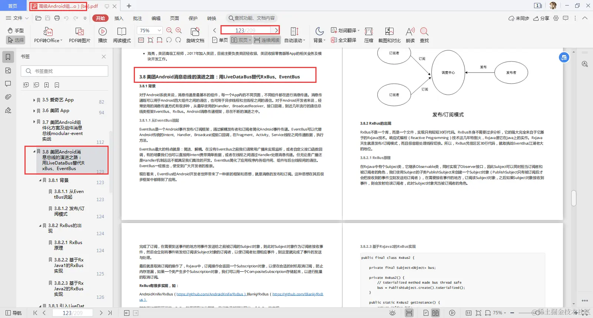Switch to the 编辑 tab
This screenshot has width=593, height=318.
click(x=156, y=18)
